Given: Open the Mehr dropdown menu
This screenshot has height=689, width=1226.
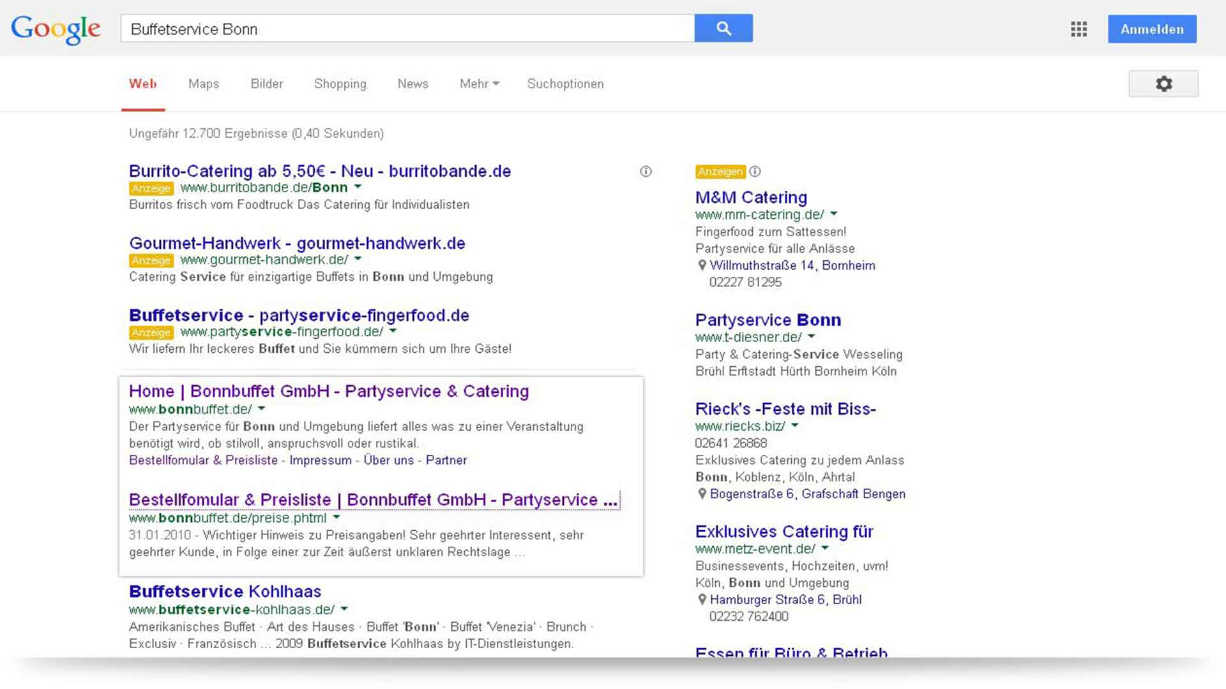Looking at the screenshot, I should (480, 84).
